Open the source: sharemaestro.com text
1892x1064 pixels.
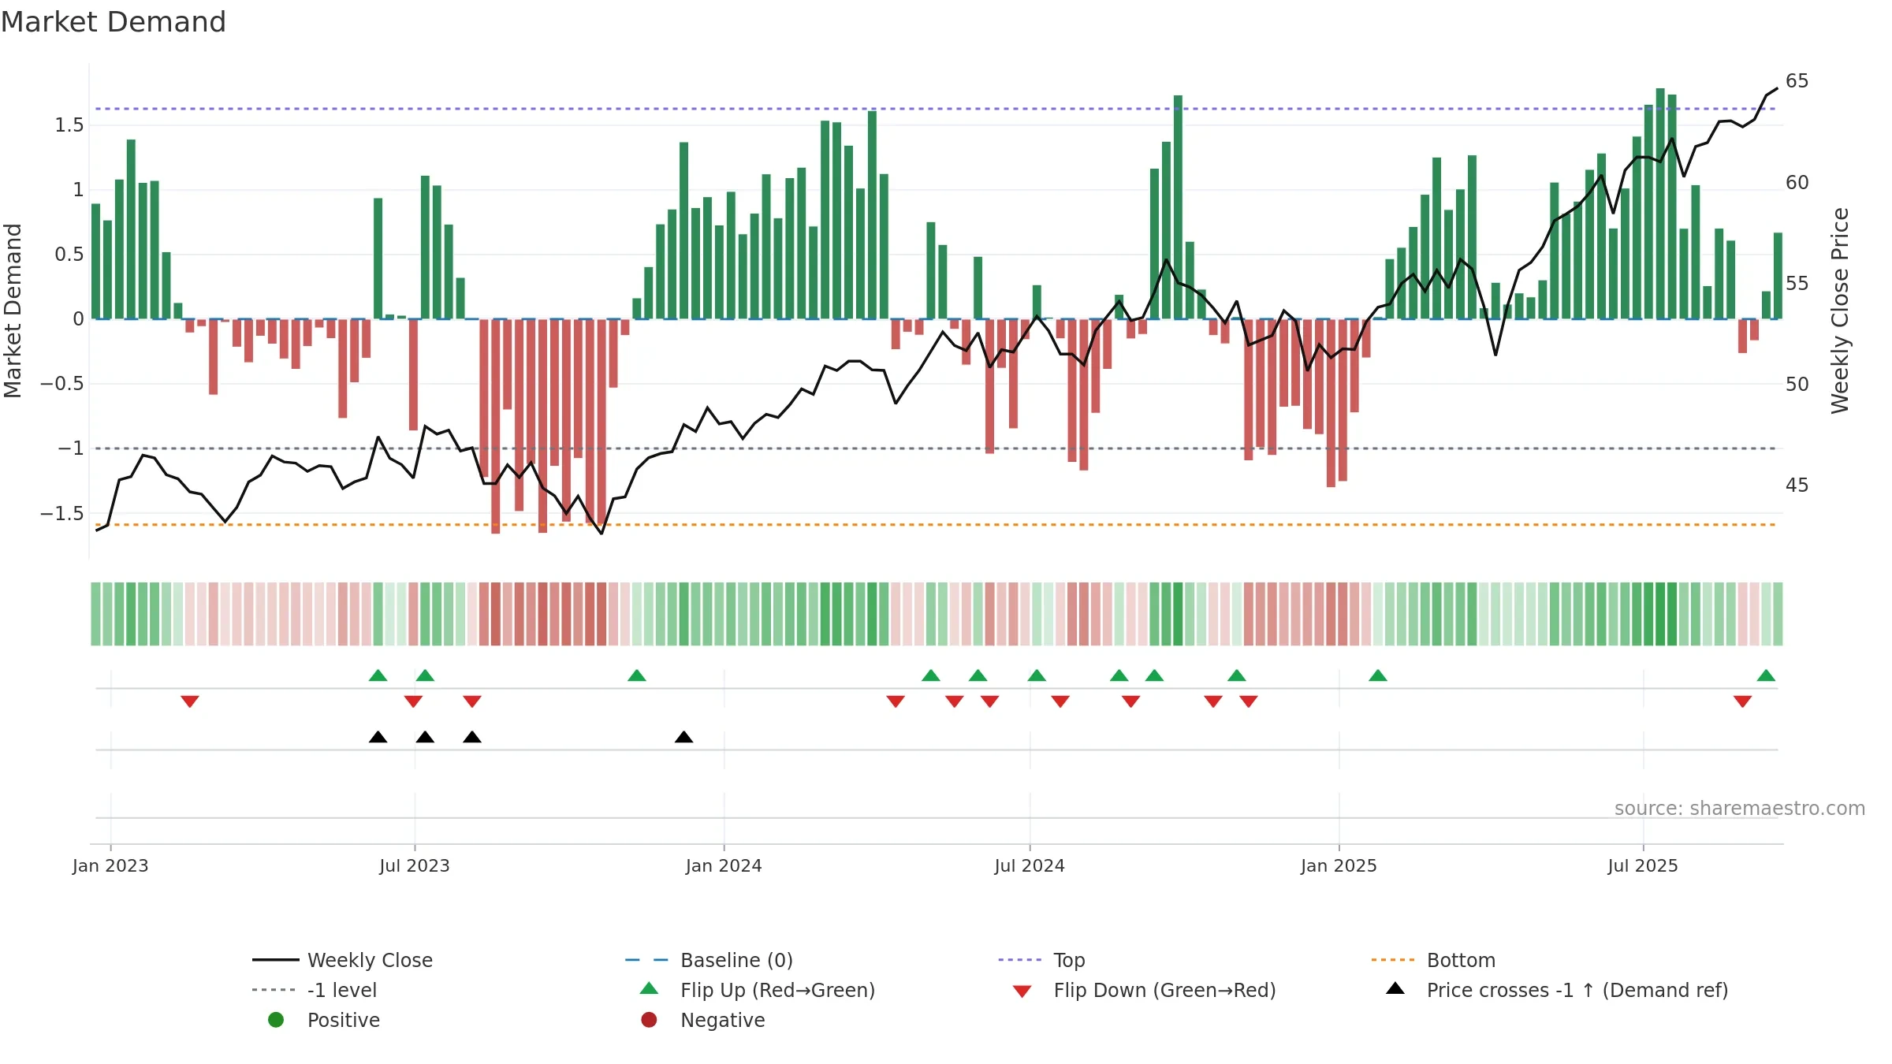point(1740,809)
